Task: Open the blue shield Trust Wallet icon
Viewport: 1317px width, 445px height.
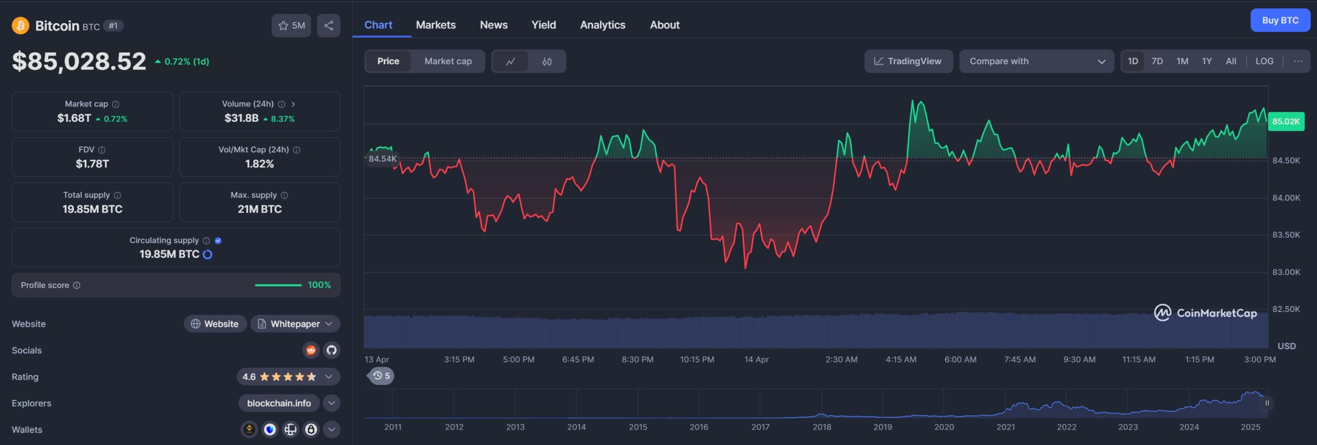Action: click(x=270, y=429)
